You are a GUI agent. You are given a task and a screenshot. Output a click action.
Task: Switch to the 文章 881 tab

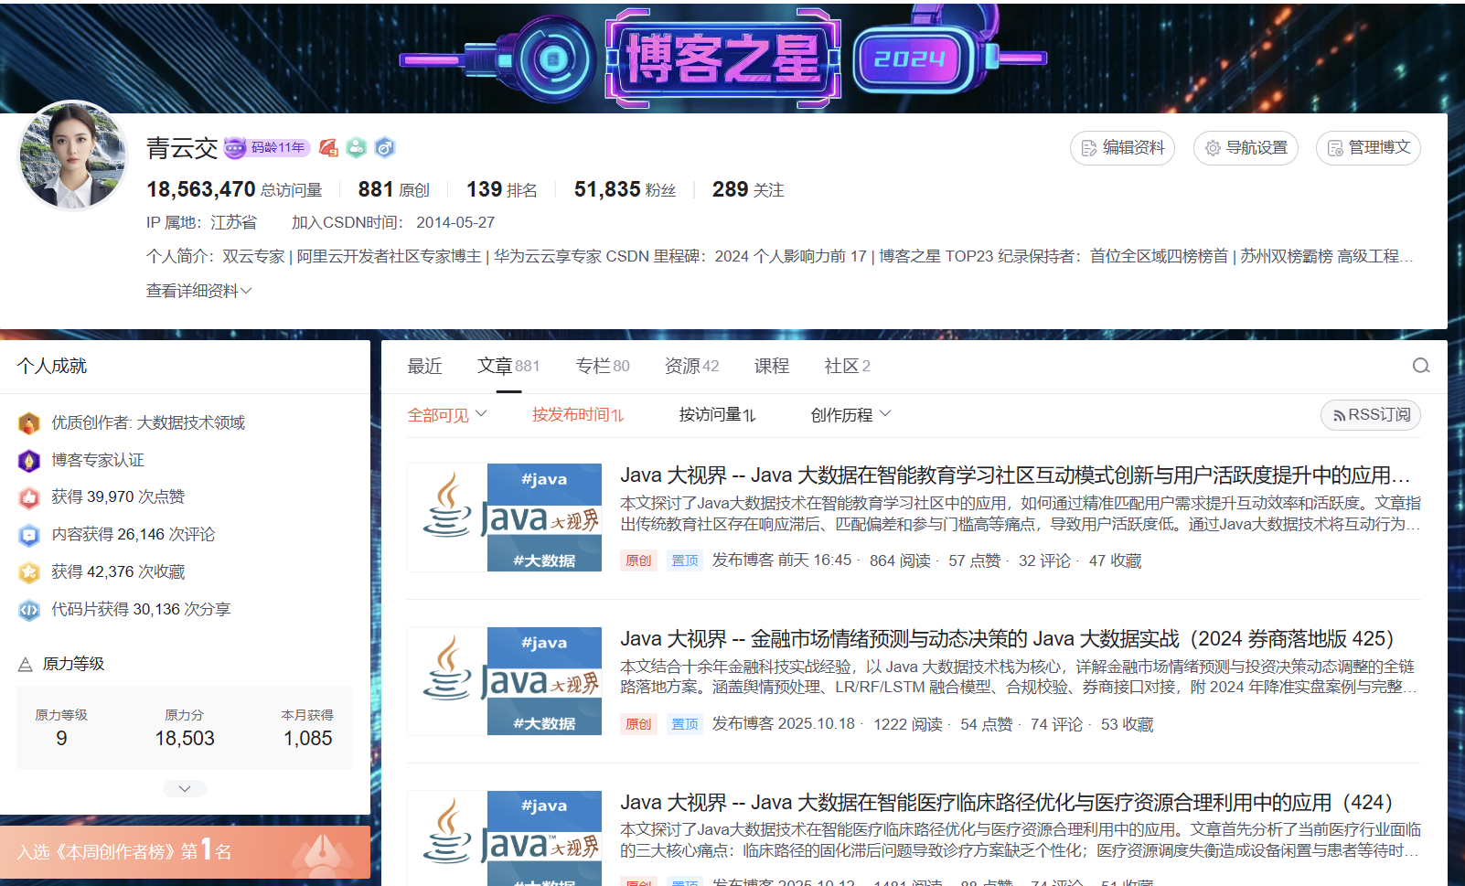[508, 366]
